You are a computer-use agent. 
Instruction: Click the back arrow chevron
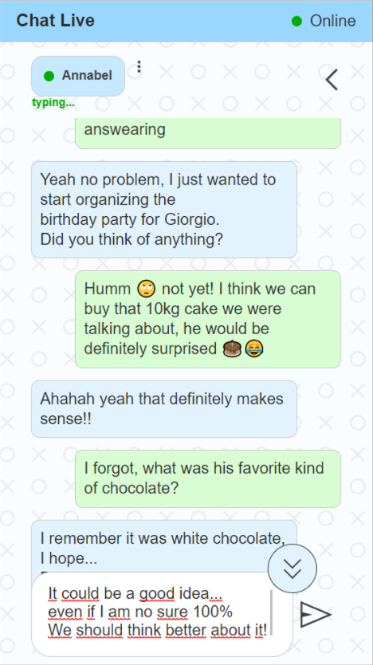click(332, 79)
